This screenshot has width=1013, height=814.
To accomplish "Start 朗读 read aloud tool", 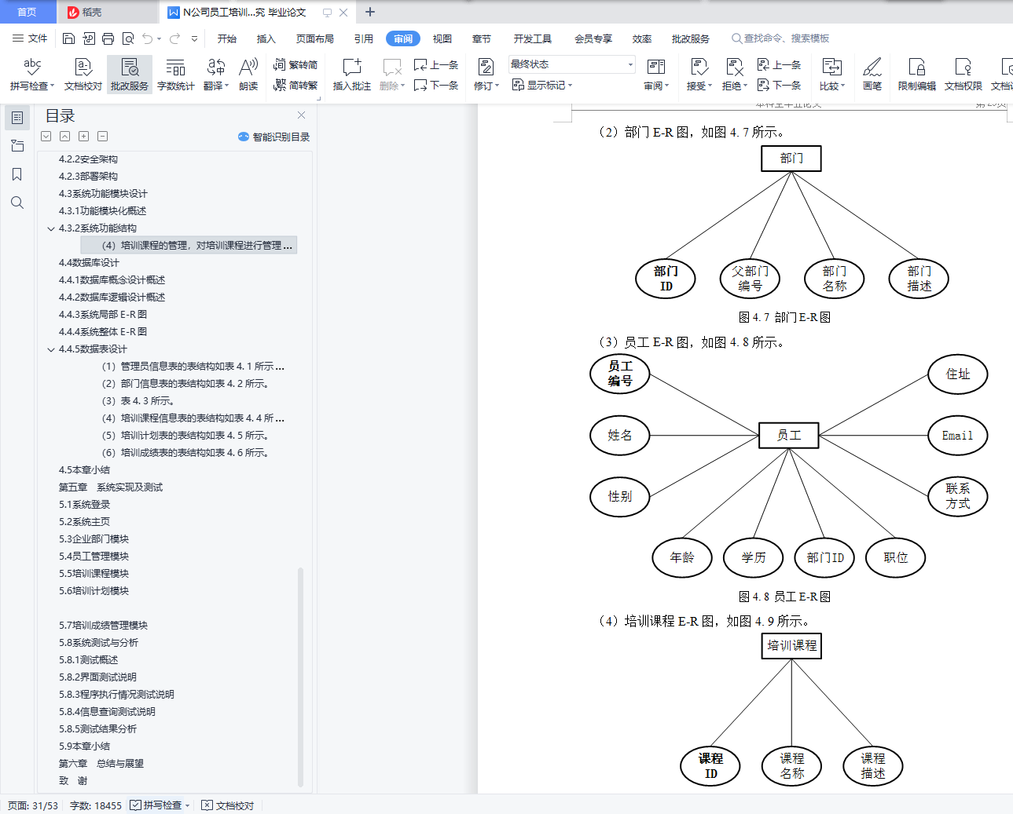I will click(248, 75).
